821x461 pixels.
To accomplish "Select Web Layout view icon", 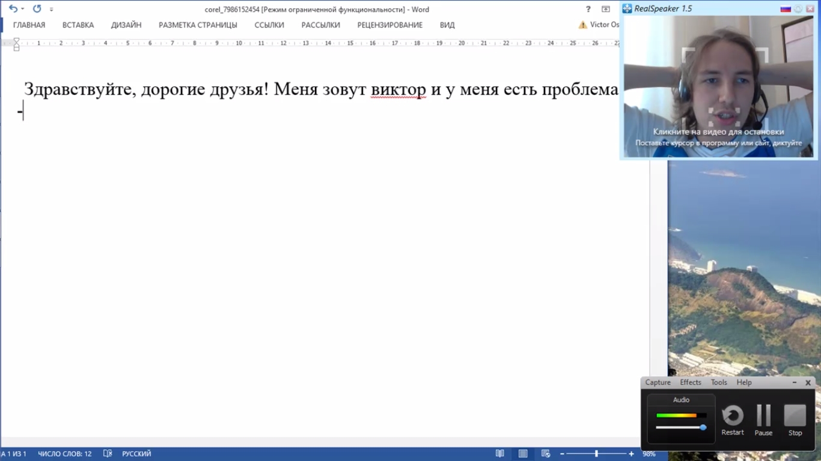I will coord(546,454).
